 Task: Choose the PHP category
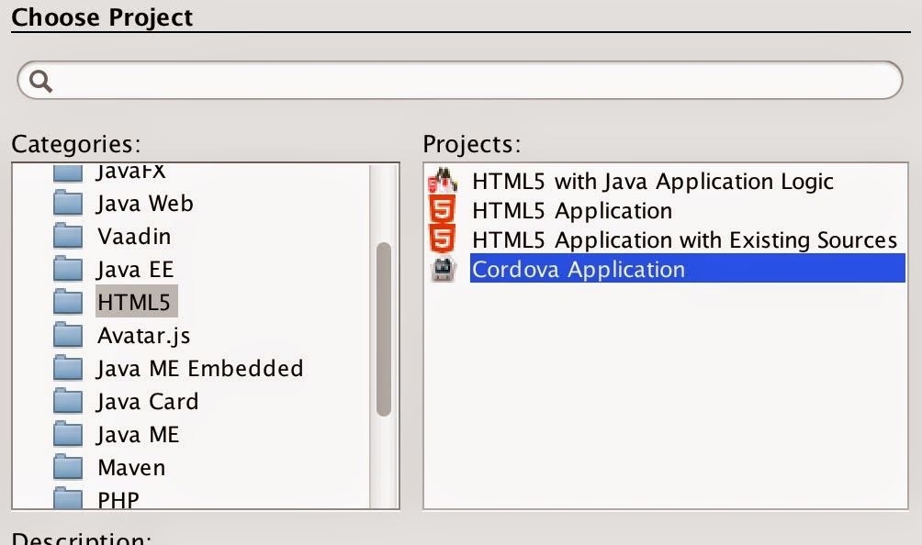118,499
